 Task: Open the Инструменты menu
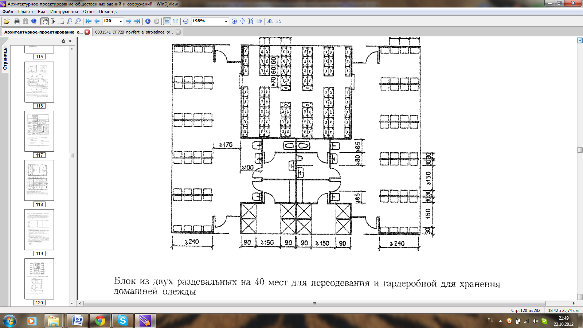click(64, 12)
